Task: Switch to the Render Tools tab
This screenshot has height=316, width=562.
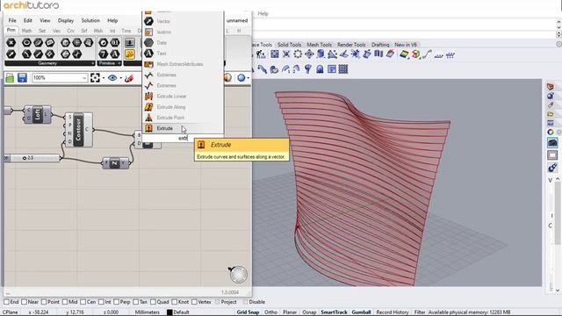Action: [351, 45]
